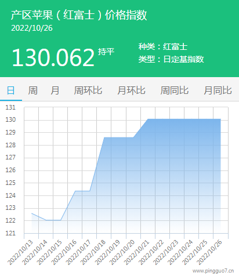This screenshot has height=276, width=239.
Task: Select the 日 daily tab
Action: click(x=11, y=90)
